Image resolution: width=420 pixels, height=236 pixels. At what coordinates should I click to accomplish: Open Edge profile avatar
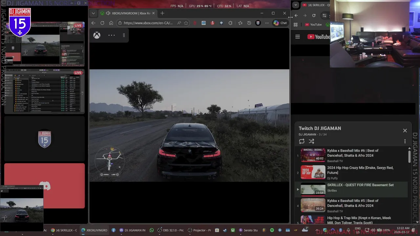[x=258, y=23]
